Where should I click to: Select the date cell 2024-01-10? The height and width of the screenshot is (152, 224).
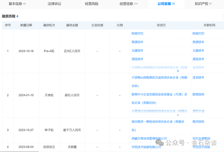pos(26,95)
